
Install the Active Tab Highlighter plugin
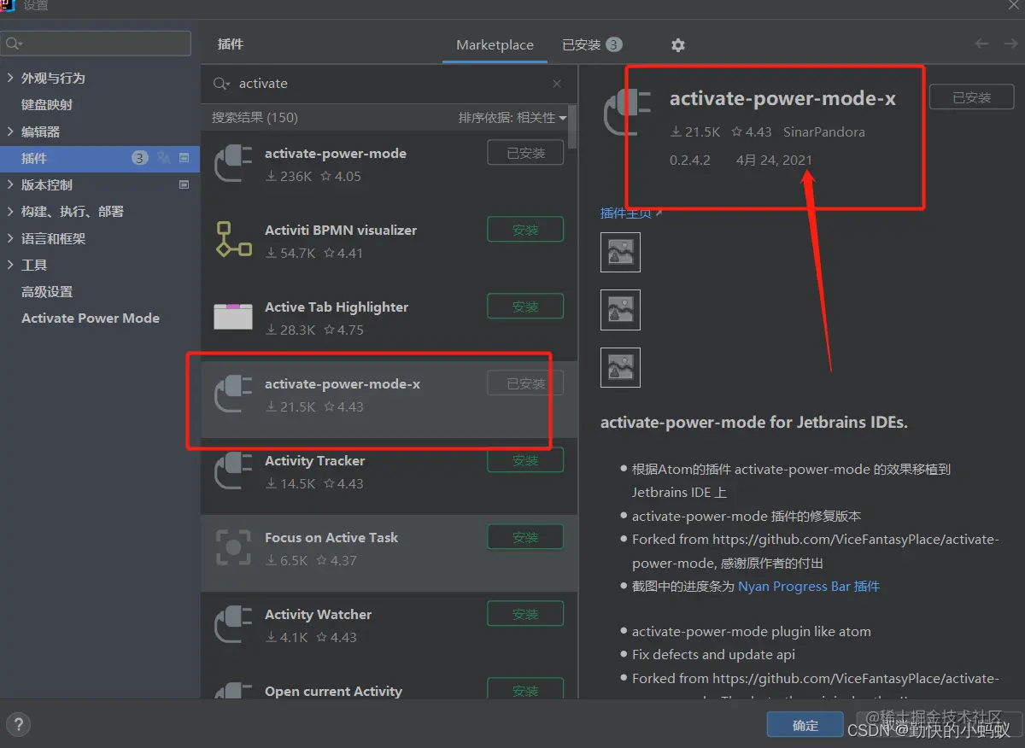[x=525, y=307]
